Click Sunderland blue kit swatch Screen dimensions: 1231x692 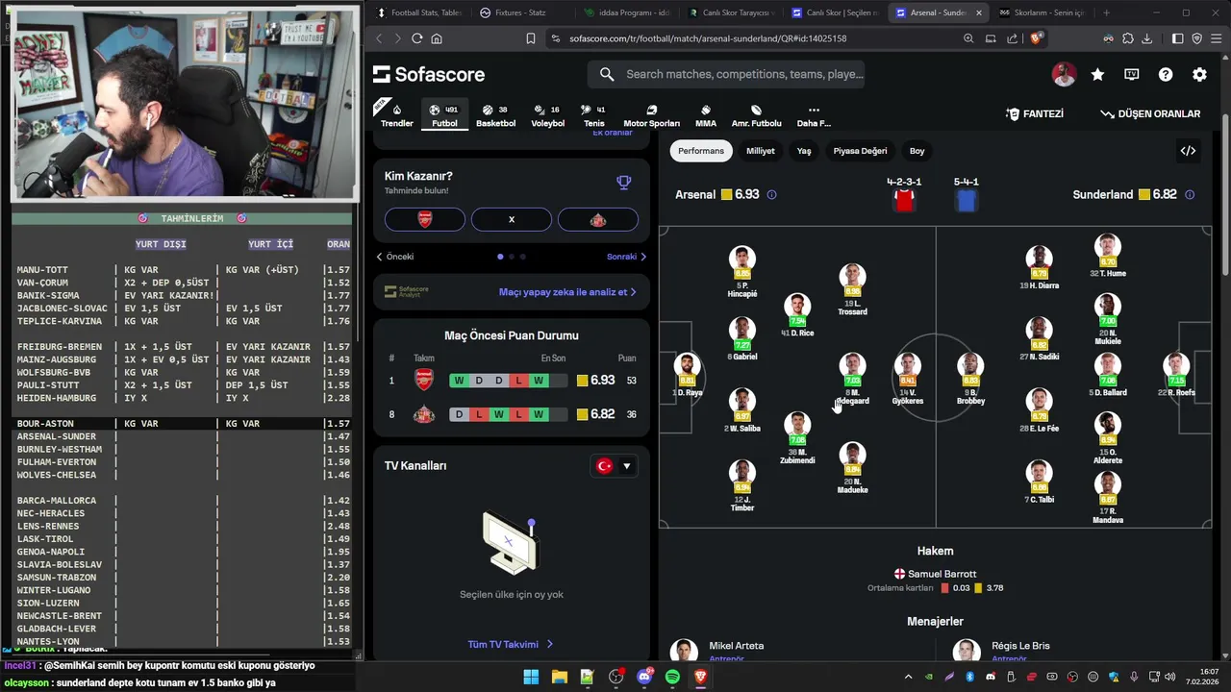(x=966, y=200)
